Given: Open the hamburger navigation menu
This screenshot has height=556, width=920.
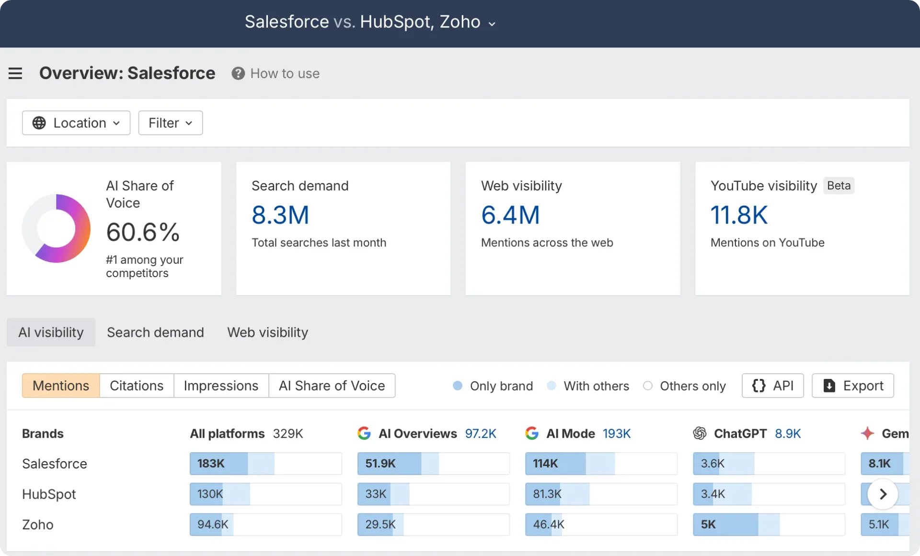Looking at the screenshot, I should (15, 73).
